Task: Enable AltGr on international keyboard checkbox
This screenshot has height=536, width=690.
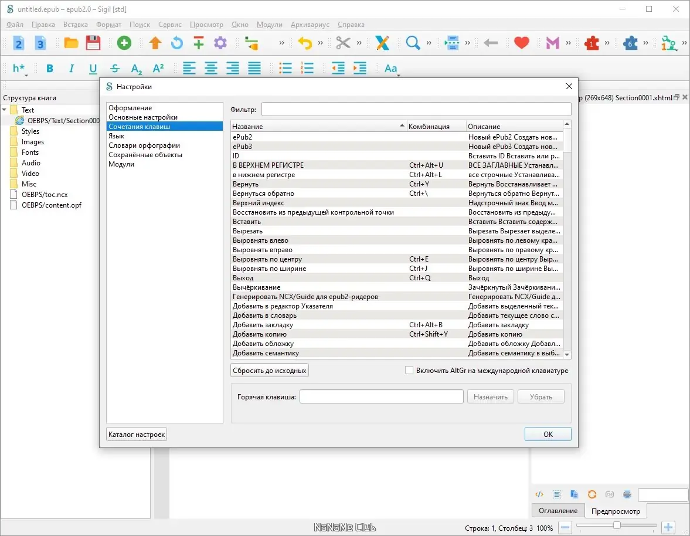Action: (409, 371)
